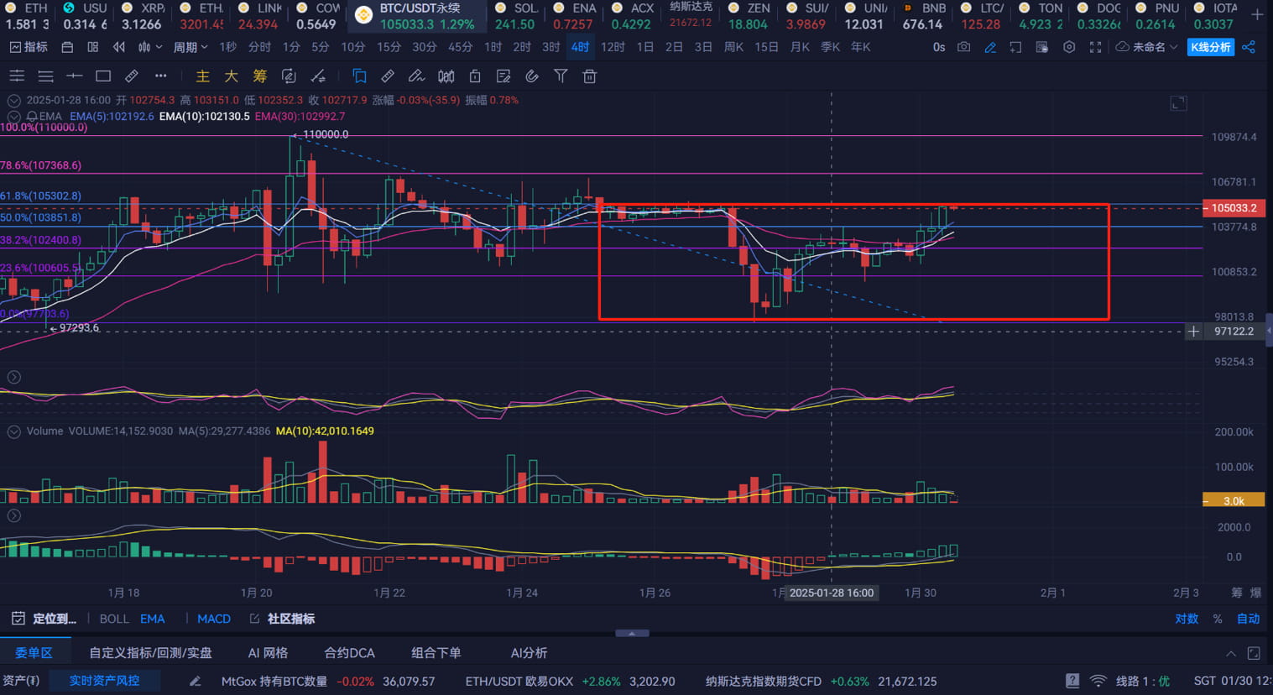
Task: Toggle the blue drawing pencil tool
Action: [x=990, y=47]
